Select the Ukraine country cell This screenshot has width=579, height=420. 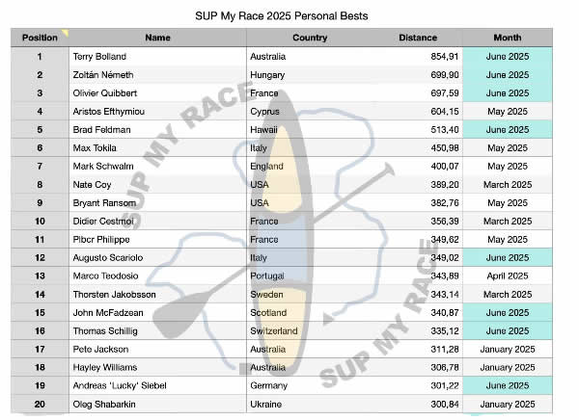coord(265,405)
